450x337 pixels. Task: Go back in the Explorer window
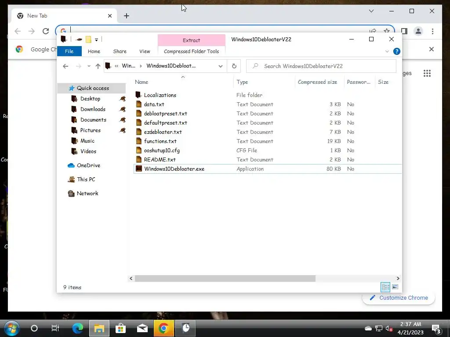[65, 66]
